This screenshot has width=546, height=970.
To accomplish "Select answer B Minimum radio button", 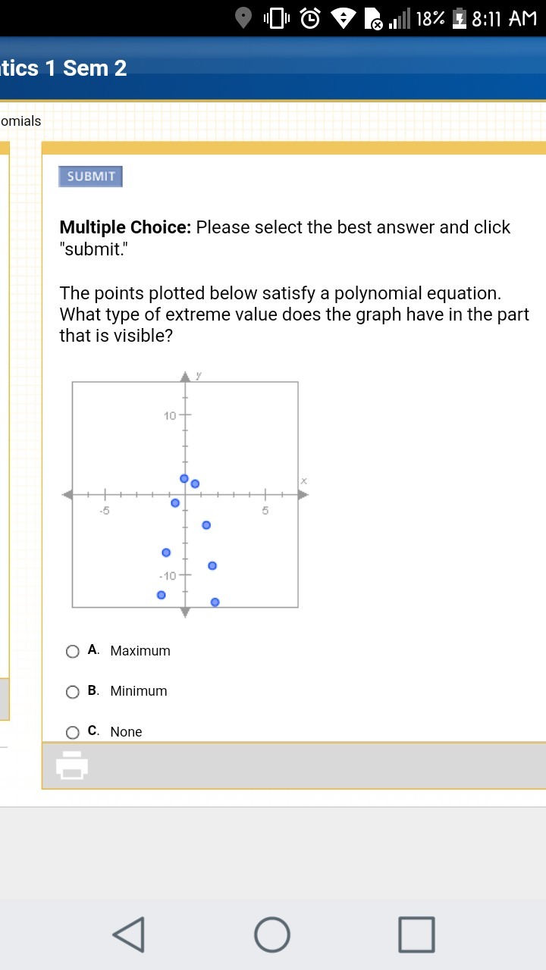I will 73,691.
